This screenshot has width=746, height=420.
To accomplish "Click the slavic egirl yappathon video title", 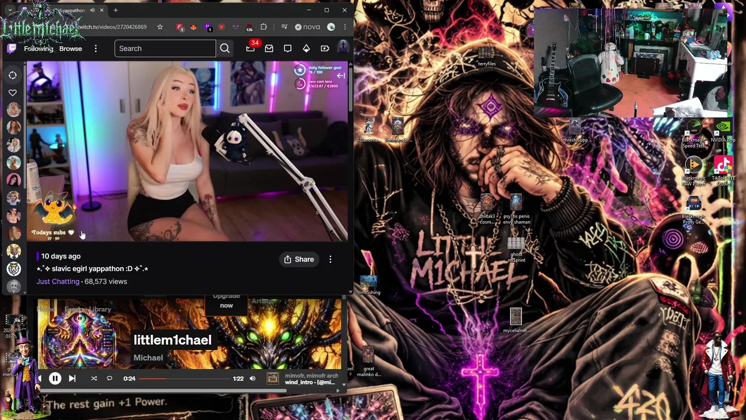I will (x=92, y=268).
